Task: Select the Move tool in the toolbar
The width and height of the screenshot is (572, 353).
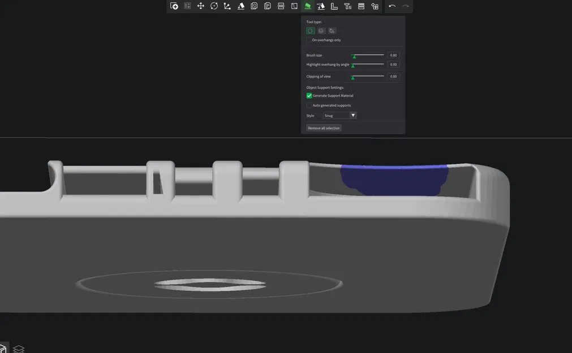Action: (x=200, y=6)
